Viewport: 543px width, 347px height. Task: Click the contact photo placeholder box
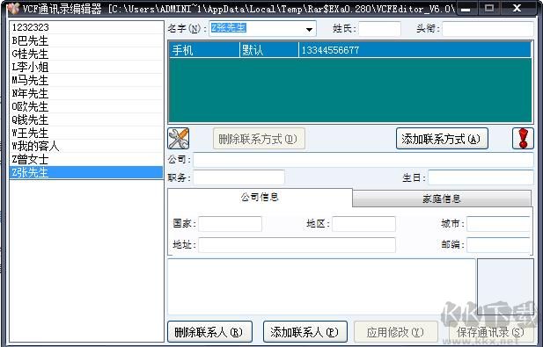505,287
